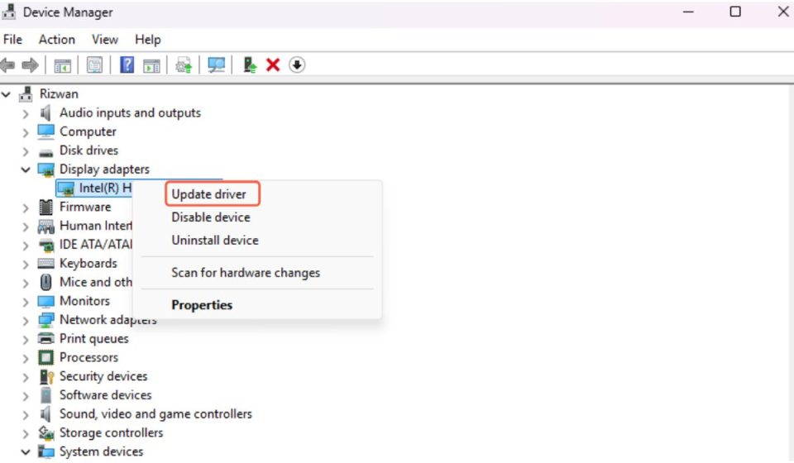Maximize the Device Manager window

(x=735, y=12)
